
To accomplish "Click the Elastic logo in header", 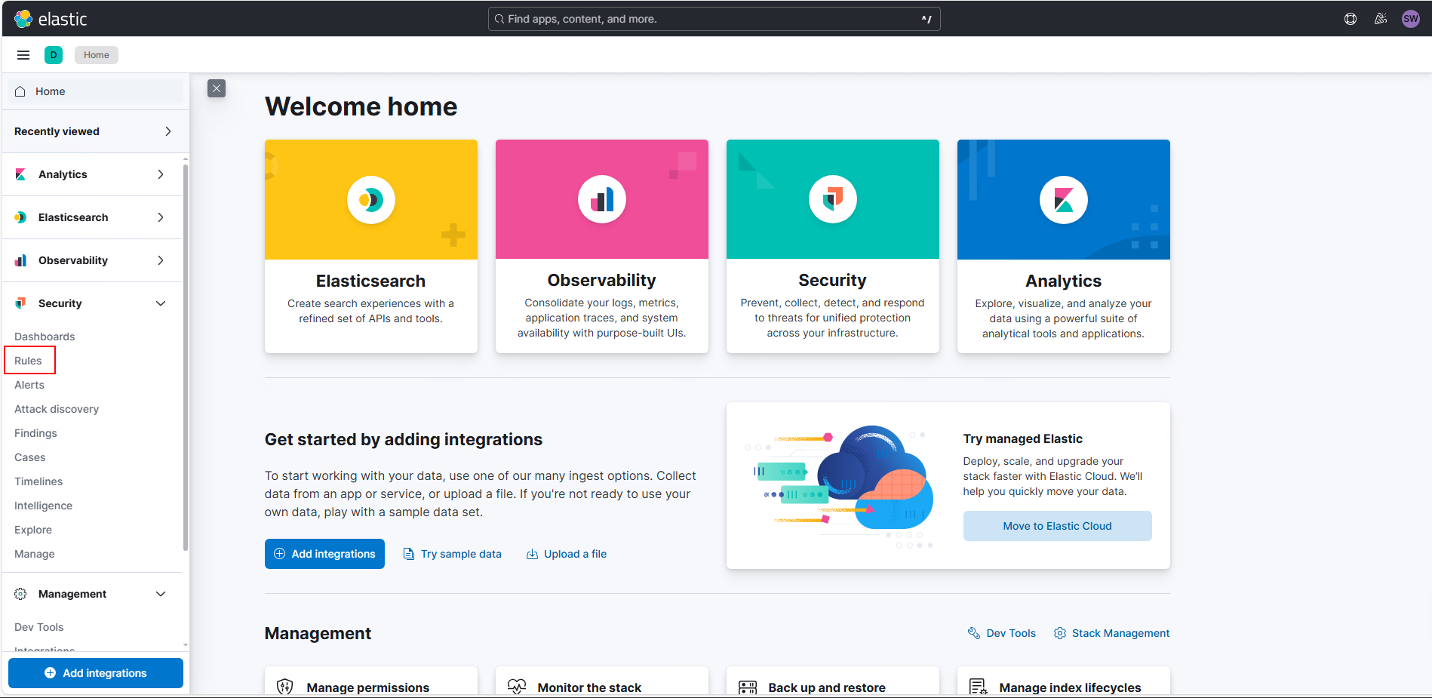I will 51,19.
